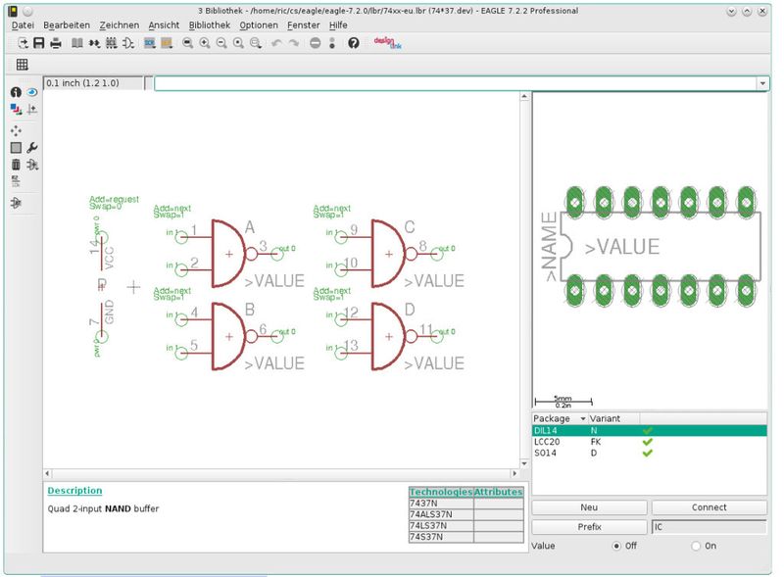Click the Zoom to fit icon
The height and width of the screenshot is (577, 784).
[187, 43]
